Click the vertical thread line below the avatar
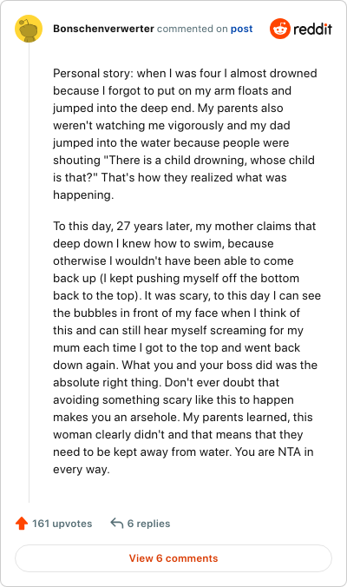 (29, 272)
